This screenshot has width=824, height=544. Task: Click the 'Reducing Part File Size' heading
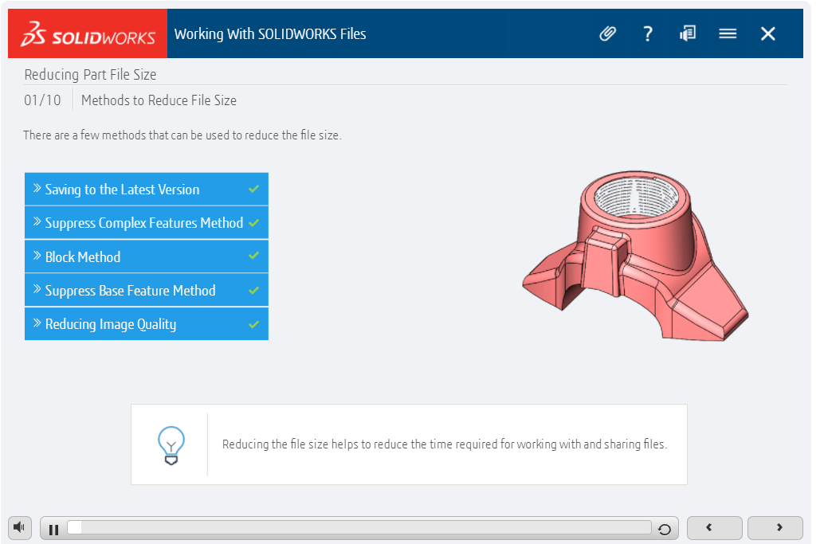[90, 75]
